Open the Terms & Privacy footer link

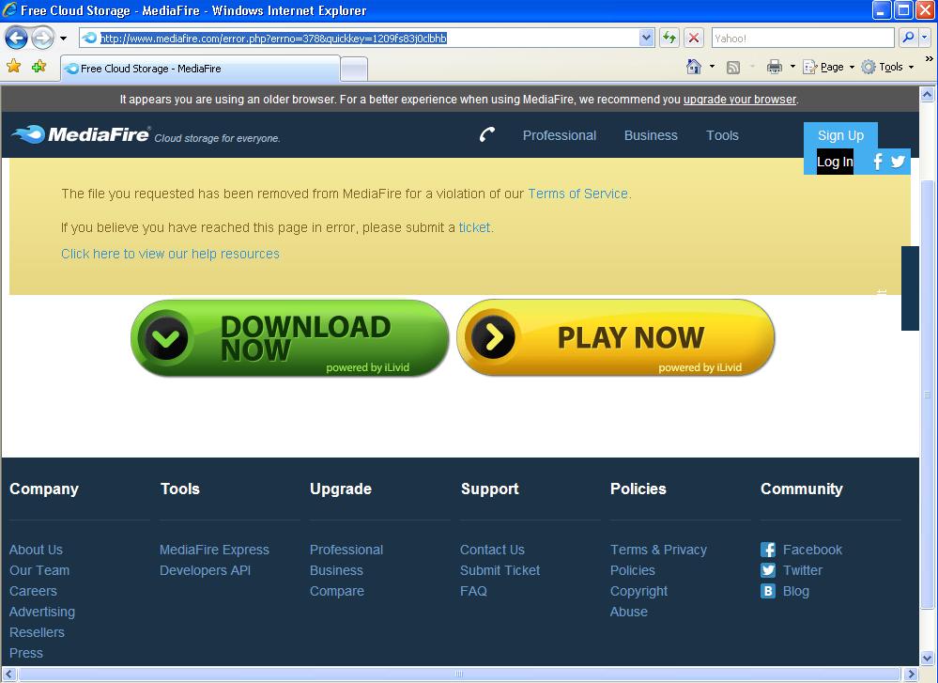(658, 550)
